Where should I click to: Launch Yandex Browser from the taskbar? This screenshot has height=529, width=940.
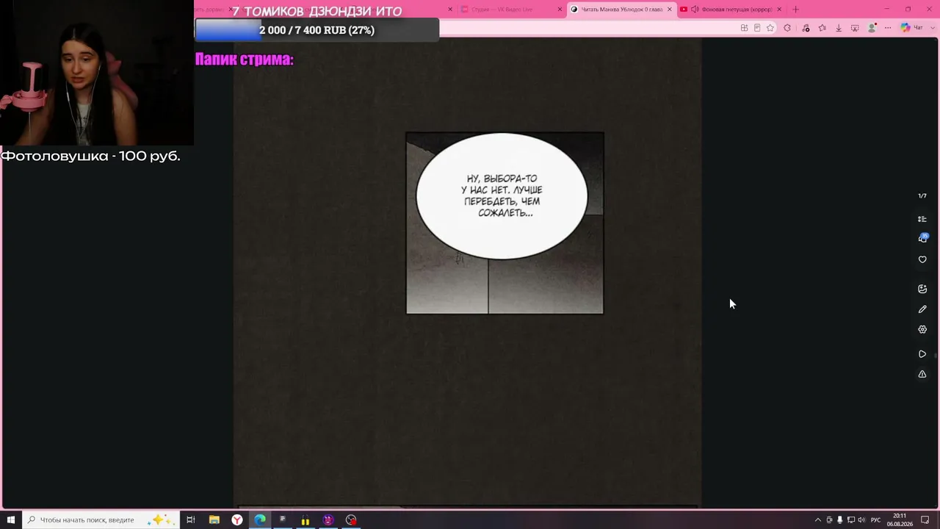(237, 519)
